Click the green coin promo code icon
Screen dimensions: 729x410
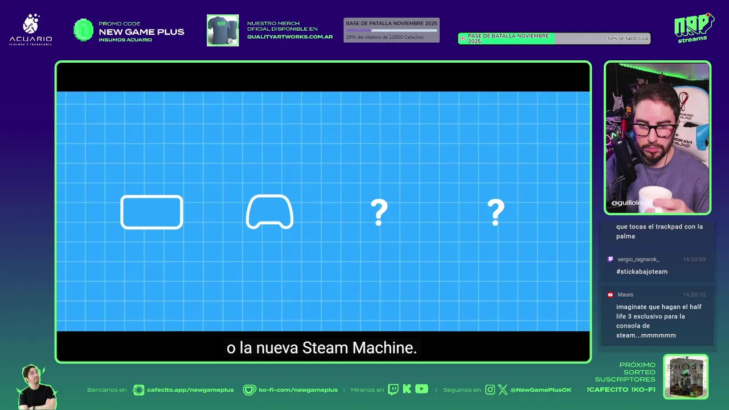[x=84, y=30]
